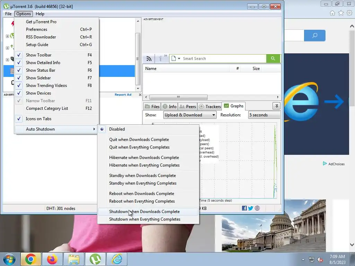Open Setup Guide entry
Viewport: 355px width, 266px height.
click(x=57, y=45)
